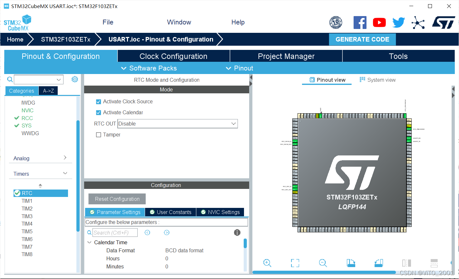The width and height of the screenshot is (459, 279).
Task: Switch to Tools tab
Action: (x=398, y=56)
